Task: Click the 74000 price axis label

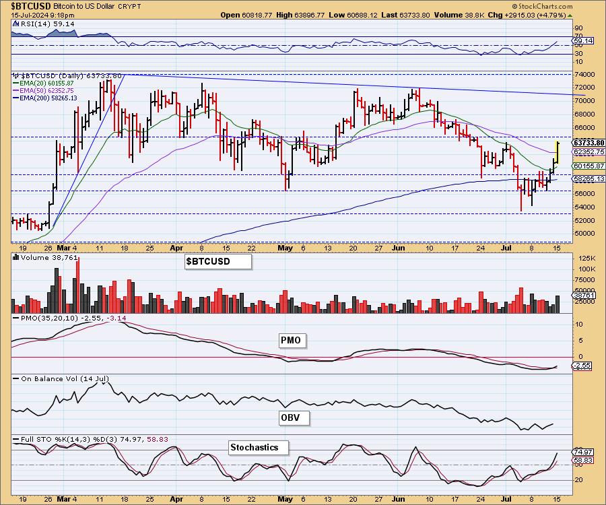Action: [x=584, y=74]
